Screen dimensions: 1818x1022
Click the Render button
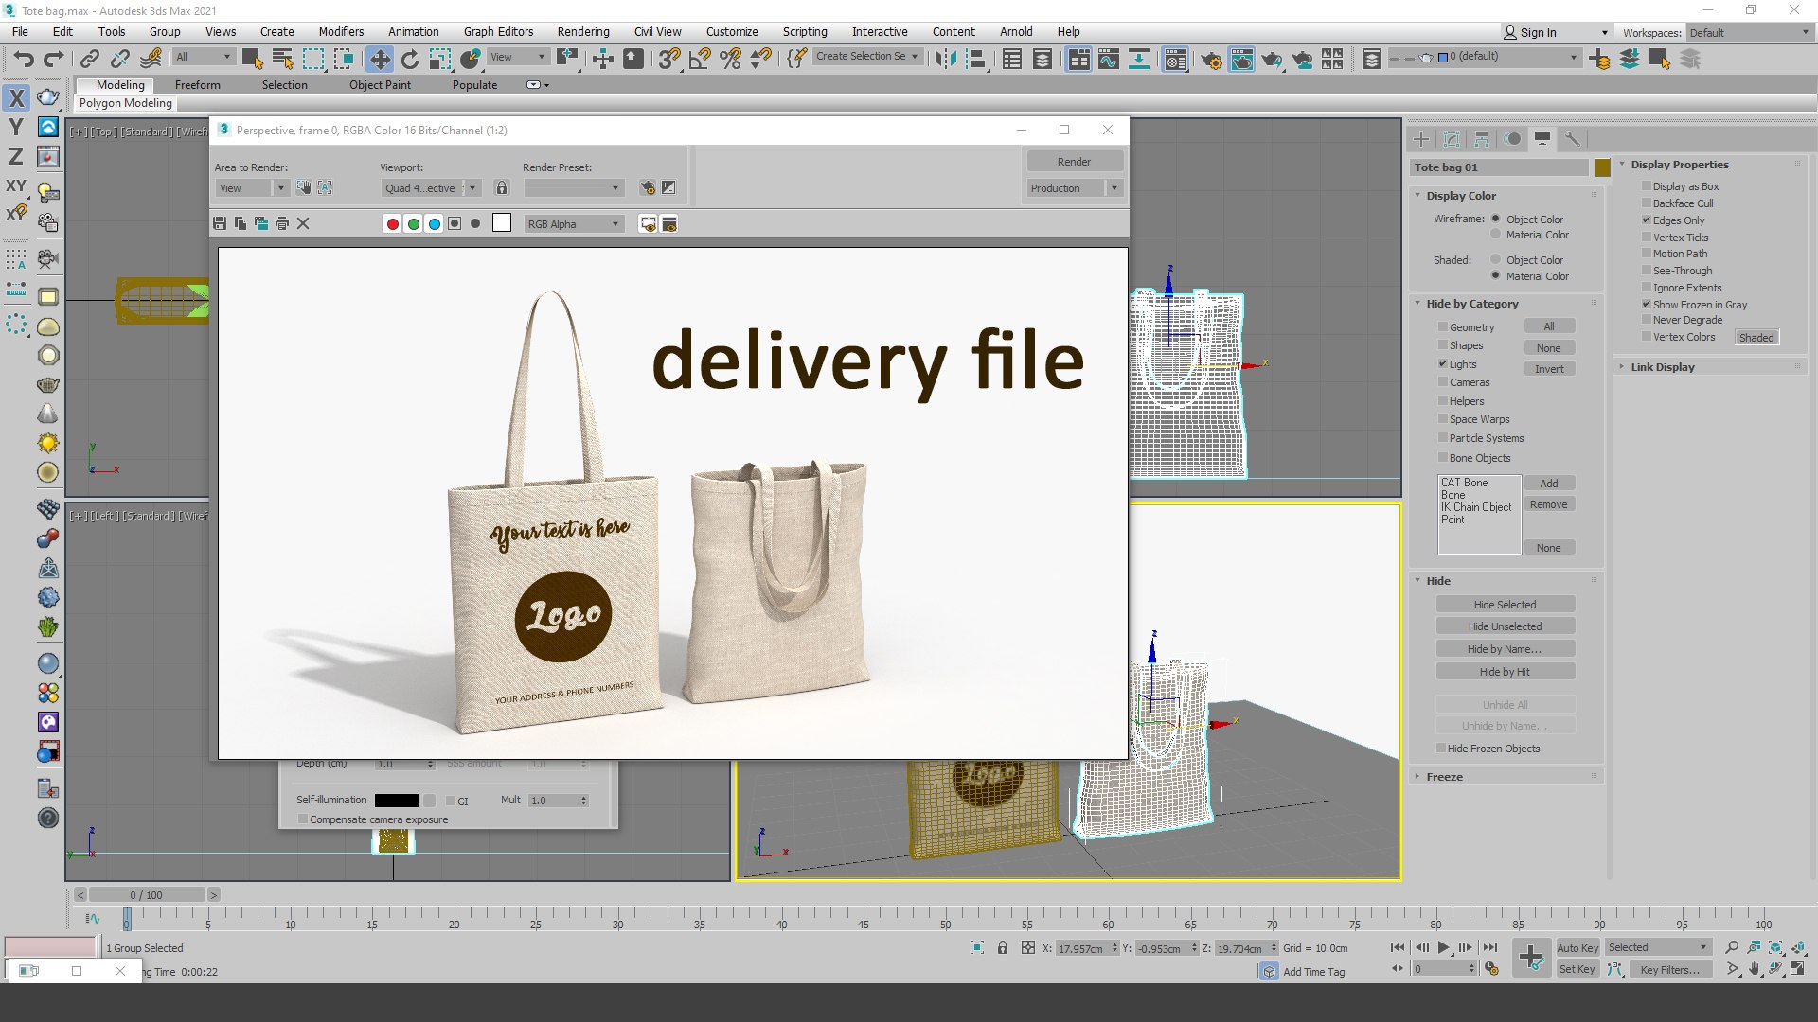1075,162
